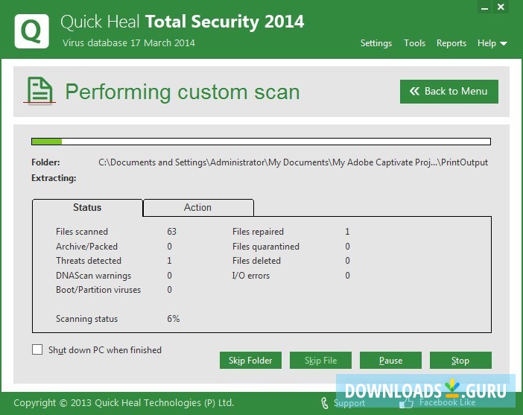Click the Quick Heal Q logo icon
This screenshot has width=523, height=415.
tap(32, 31)
